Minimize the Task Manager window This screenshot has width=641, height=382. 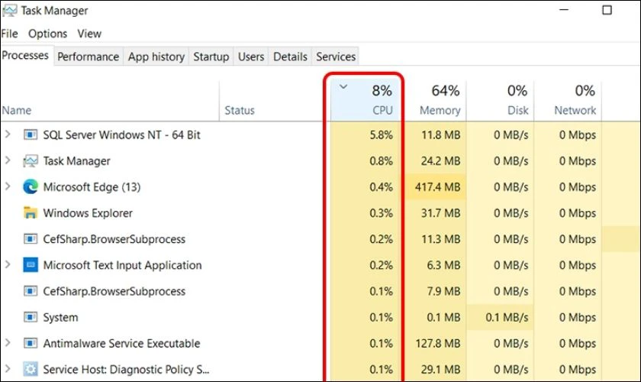(x=564, y=10)
